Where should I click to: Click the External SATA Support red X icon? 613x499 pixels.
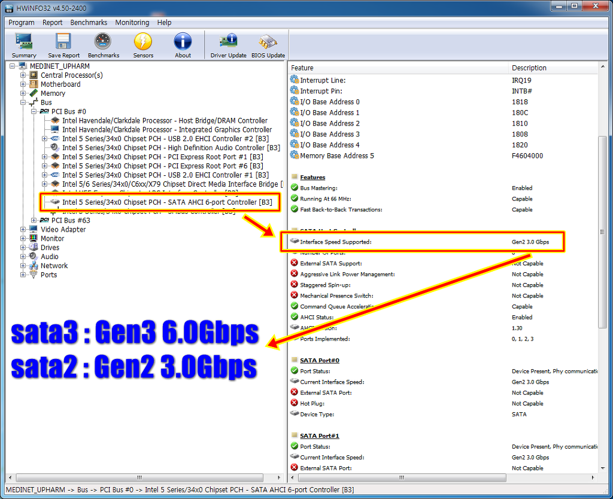tap(295, 263)
